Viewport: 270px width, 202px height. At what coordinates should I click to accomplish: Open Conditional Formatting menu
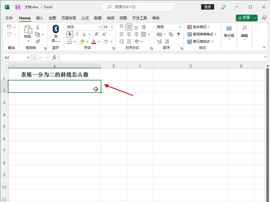[x=198, y=27]
